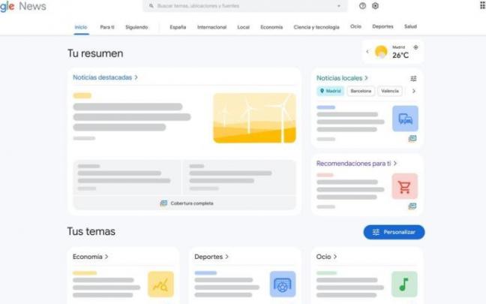Open Ciencia y tecnología tab

click(316, 27)
